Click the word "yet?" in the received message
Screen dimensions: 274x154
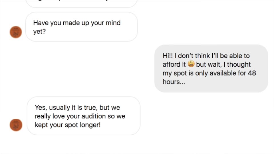39,32
